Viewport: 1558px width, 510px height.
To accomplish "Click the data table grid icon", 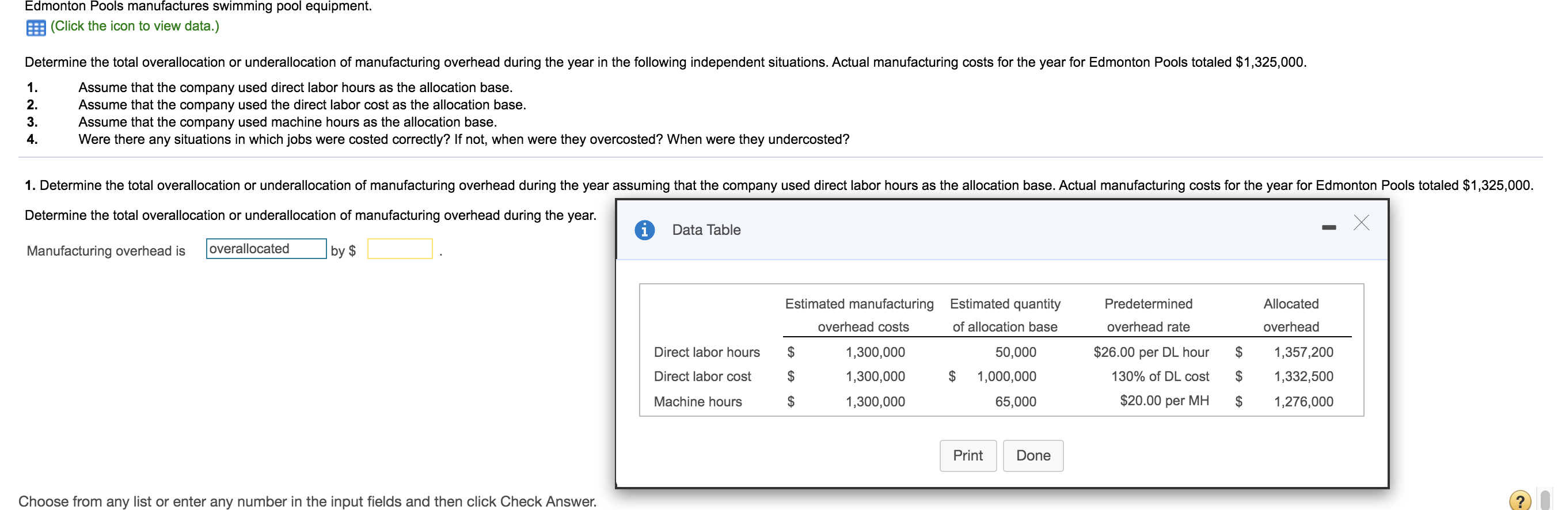I will click(x=36, y=27).
